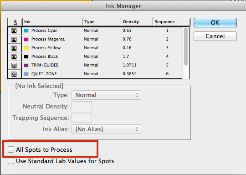Click the process ink icon beside Process Magenta
The height and width of the screenshot is (175, 246).
coord(14,39)
